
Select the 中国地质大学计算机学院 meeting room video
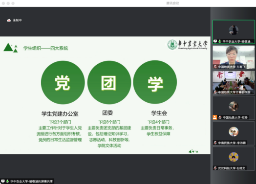coord(234,83)
